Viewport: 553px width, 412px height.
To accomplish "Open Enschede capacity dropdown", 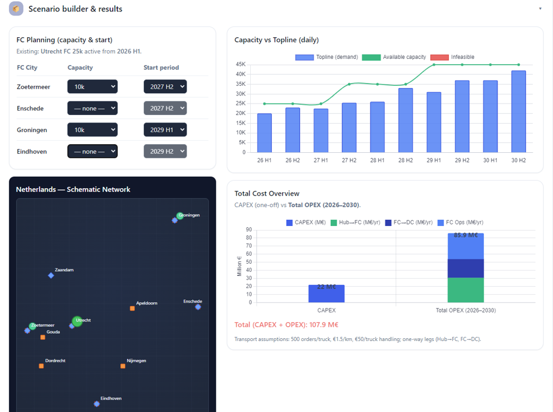I will click(x=92, y=108).
